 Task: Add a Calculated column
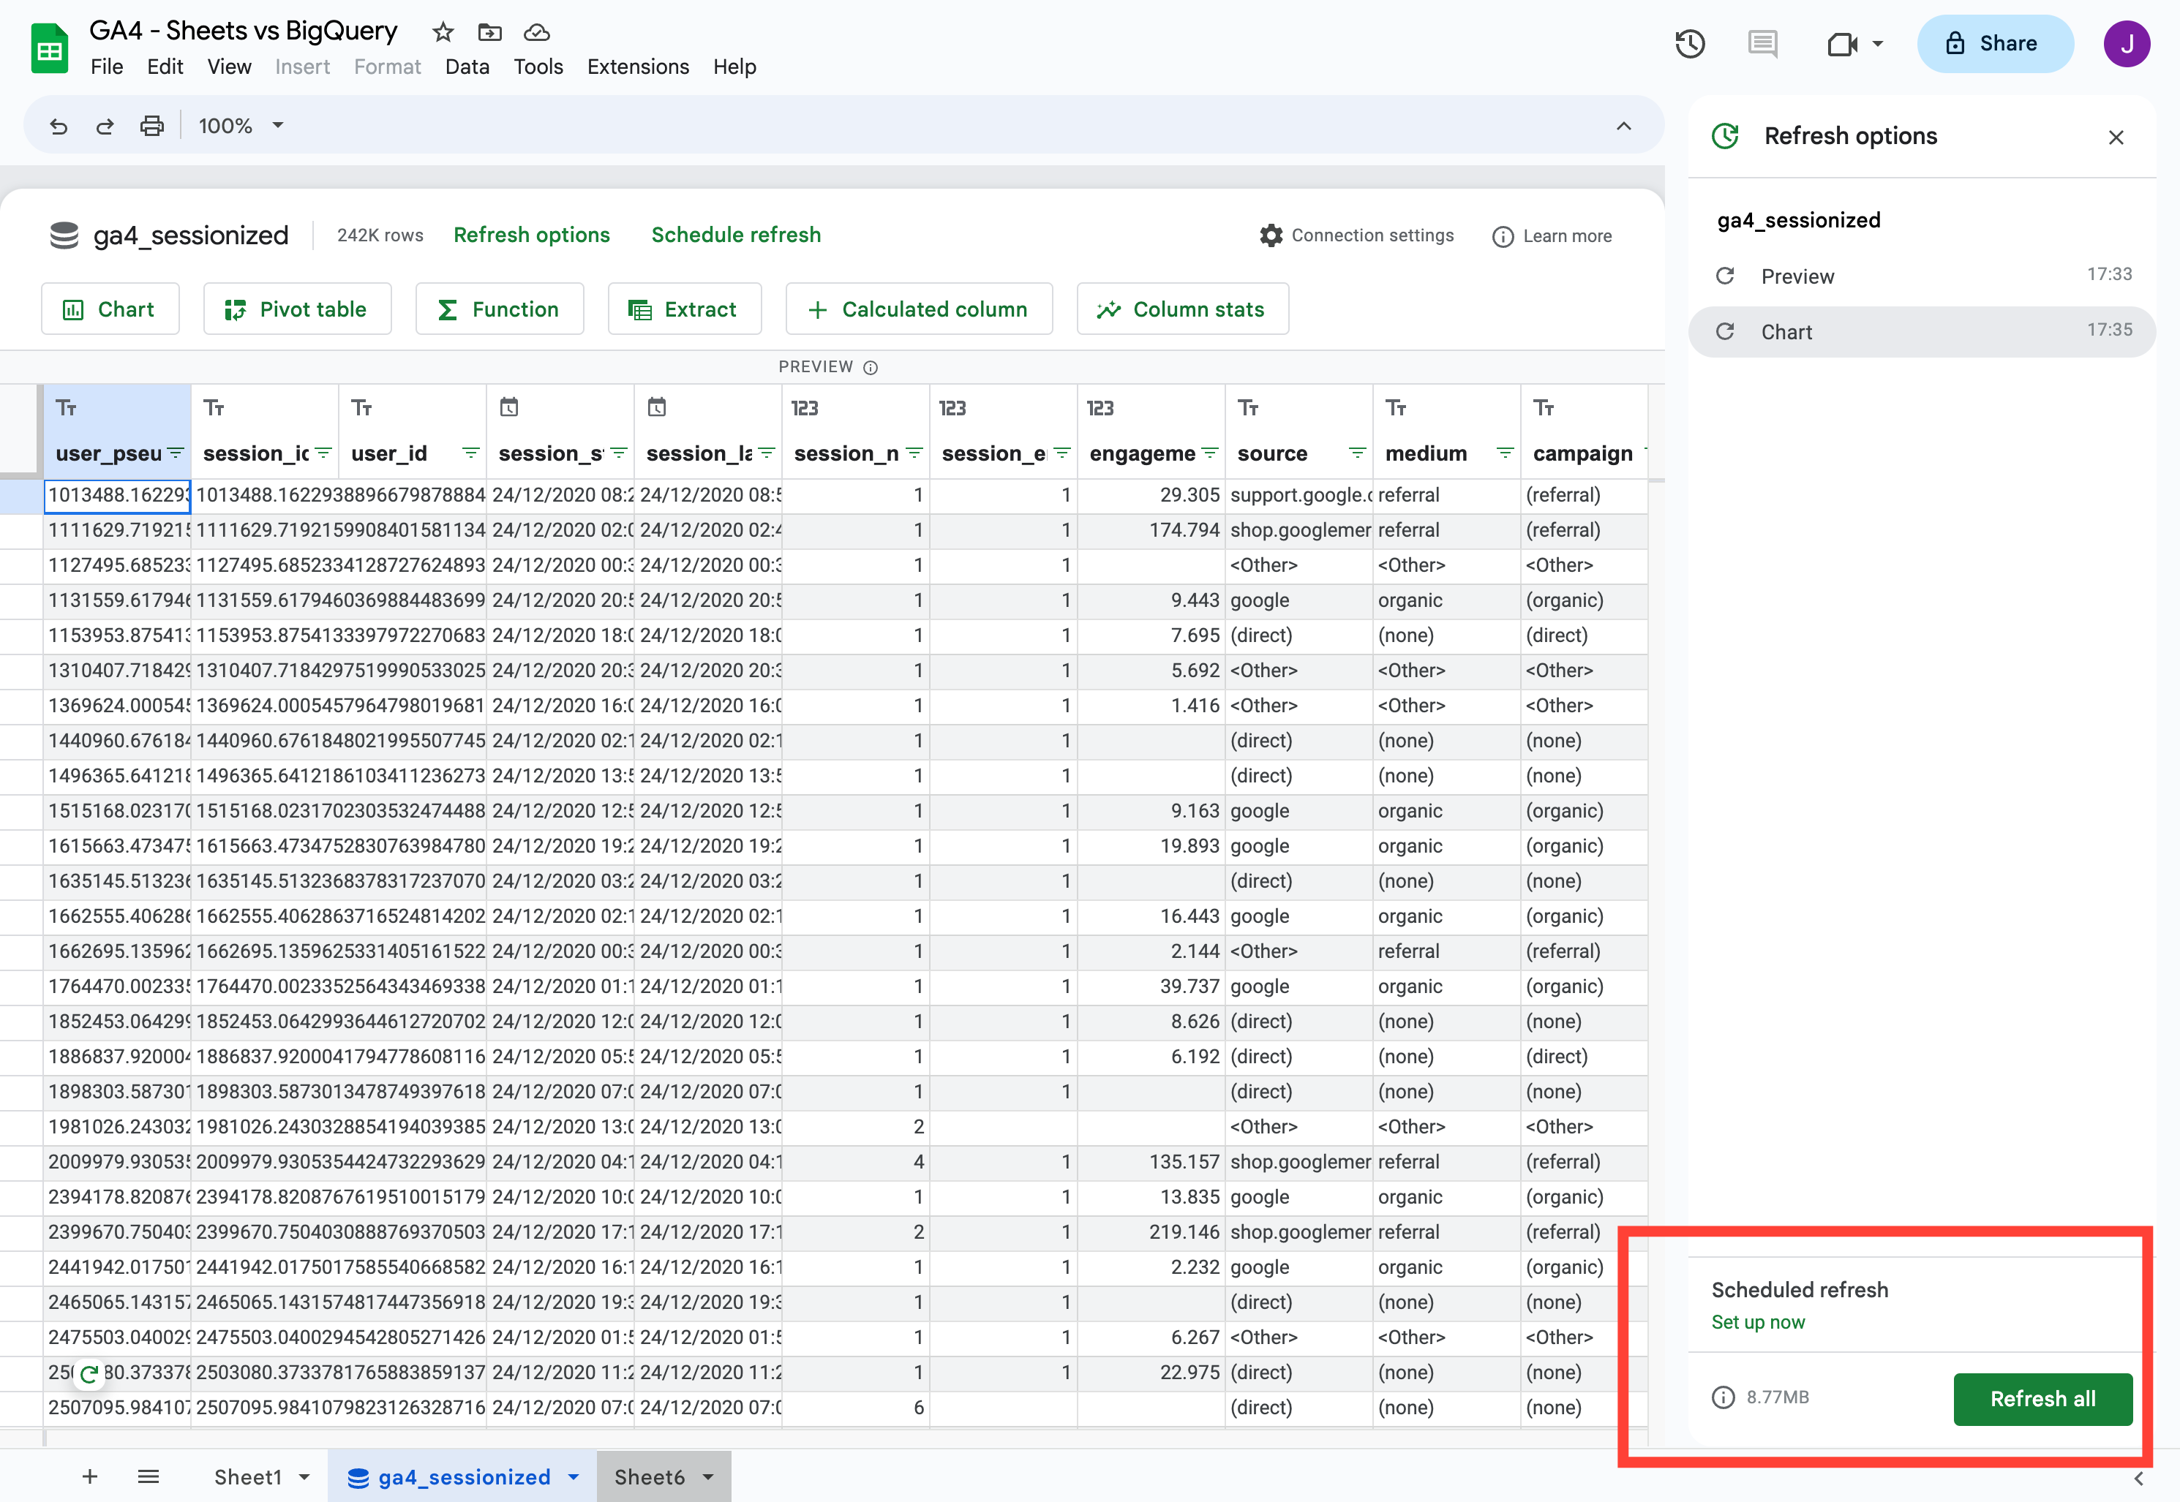coord(918,309)
